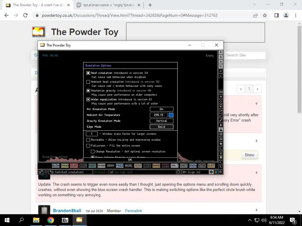
Task: Open the Permalink for Brandon8ball's post
Action: pos(134,211)
